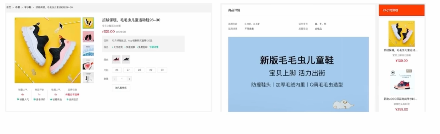This screenshot has width=440, height=134.
Task: Select size 28
Action: coord(139,70)
